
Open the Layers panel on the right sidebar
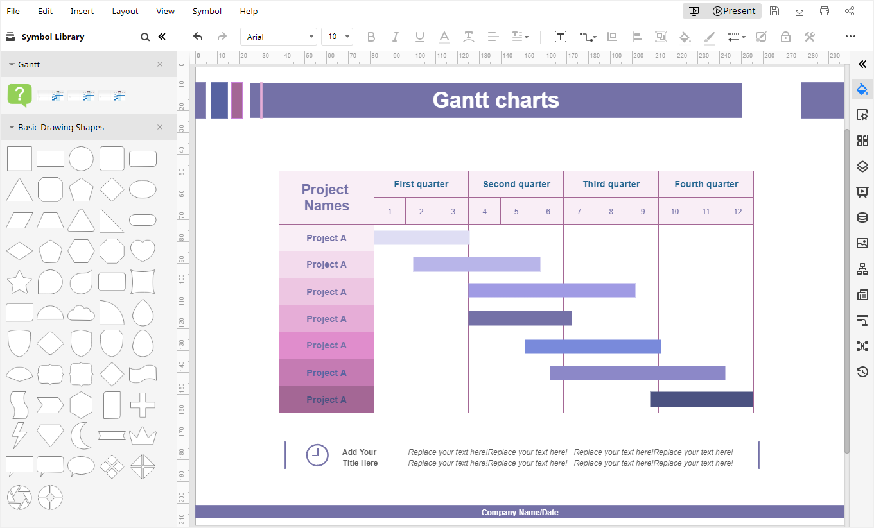(862, 166)
